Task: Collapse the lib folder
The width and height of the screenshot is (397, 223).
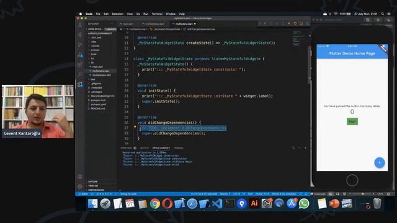Action: [x=92, y=63]
